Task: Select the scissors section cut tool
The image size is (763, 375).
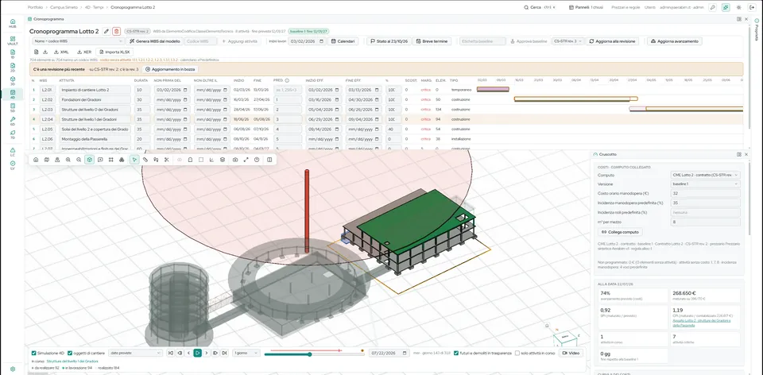Action: pos(166,160)
